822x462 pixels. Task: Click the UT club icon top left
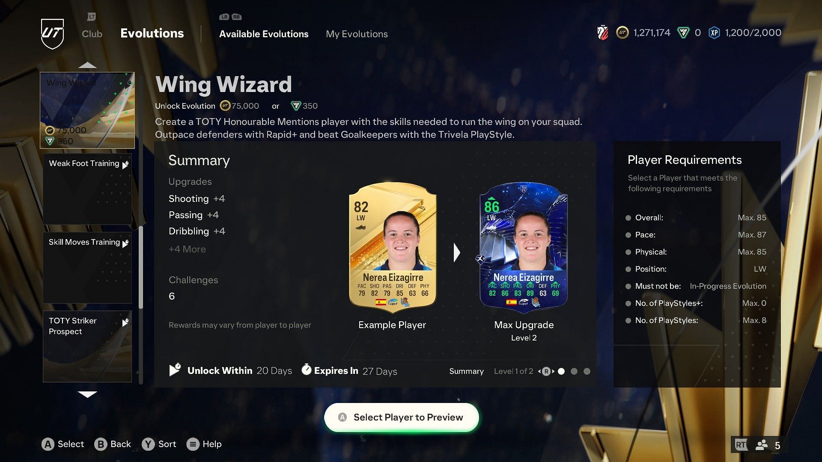[x=52, y=34]
